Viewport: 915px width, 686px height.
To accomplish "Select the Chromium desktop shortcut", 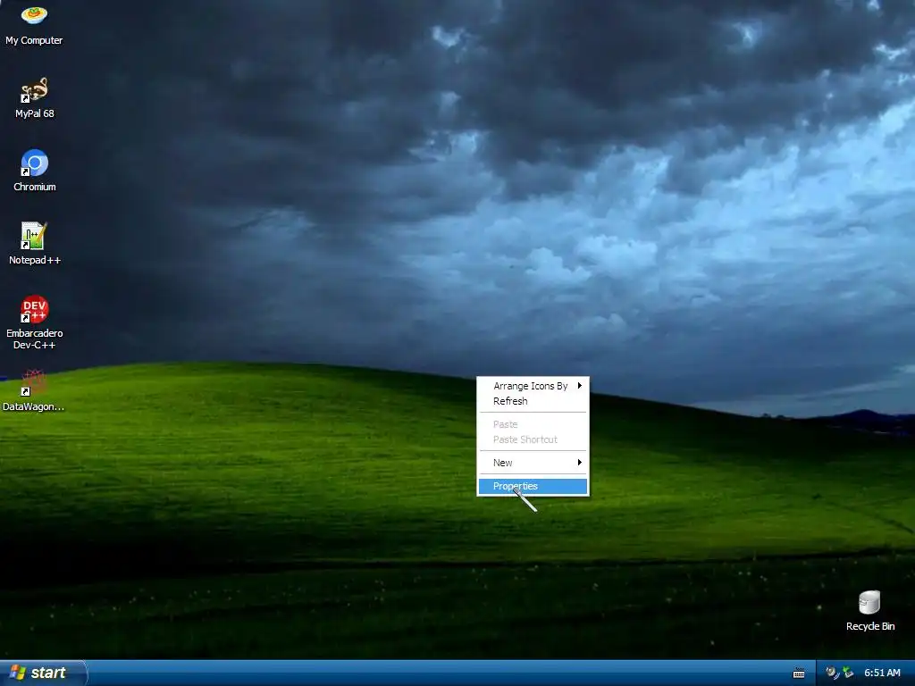I will (x=35, y=171).
